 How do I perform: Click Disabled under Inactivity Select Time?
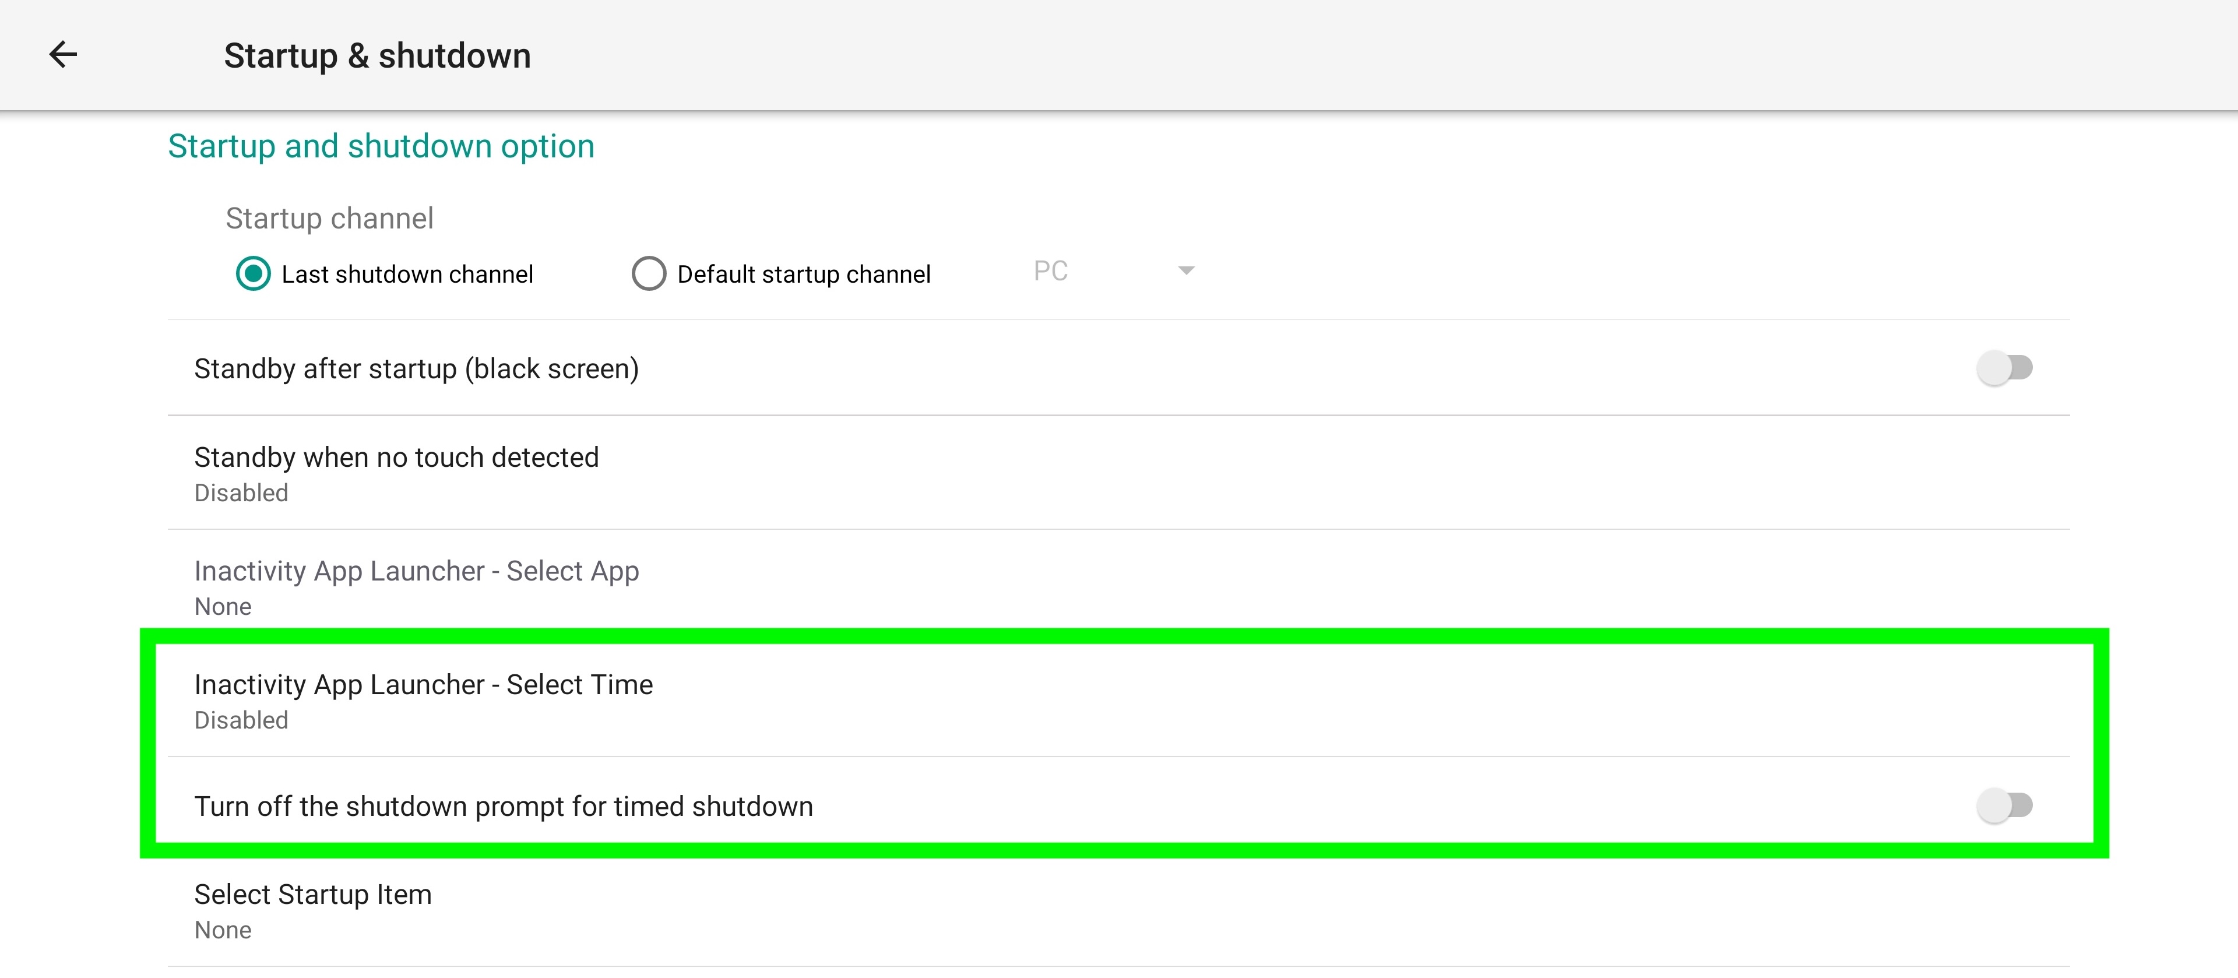click(241, 721)
